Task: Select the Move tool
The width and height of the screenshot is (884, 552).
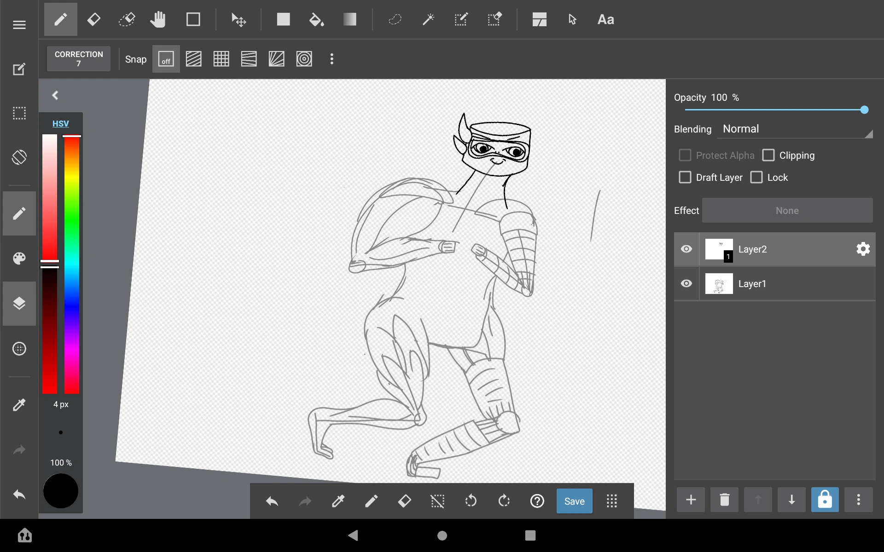Action: pos(238,20)
